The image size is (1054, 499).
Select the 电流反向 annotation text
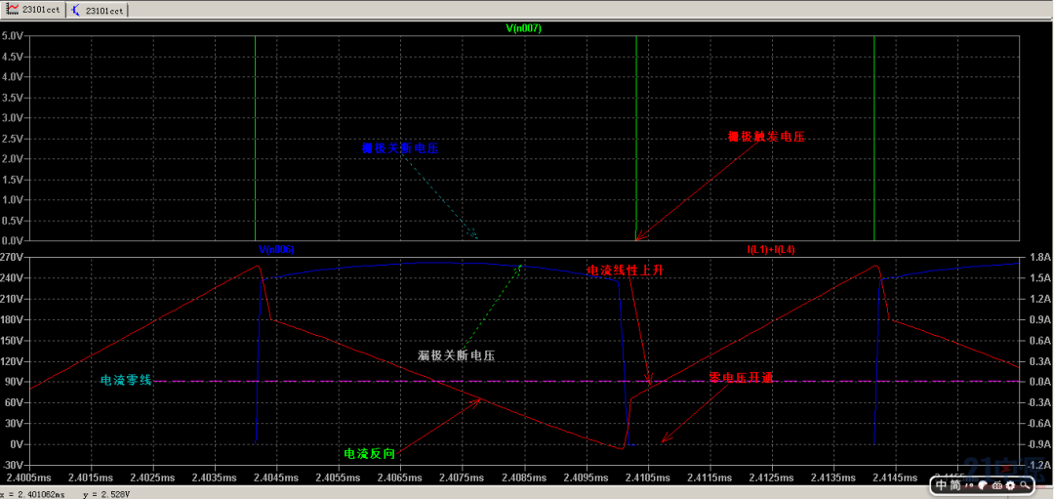coord(370,453)
